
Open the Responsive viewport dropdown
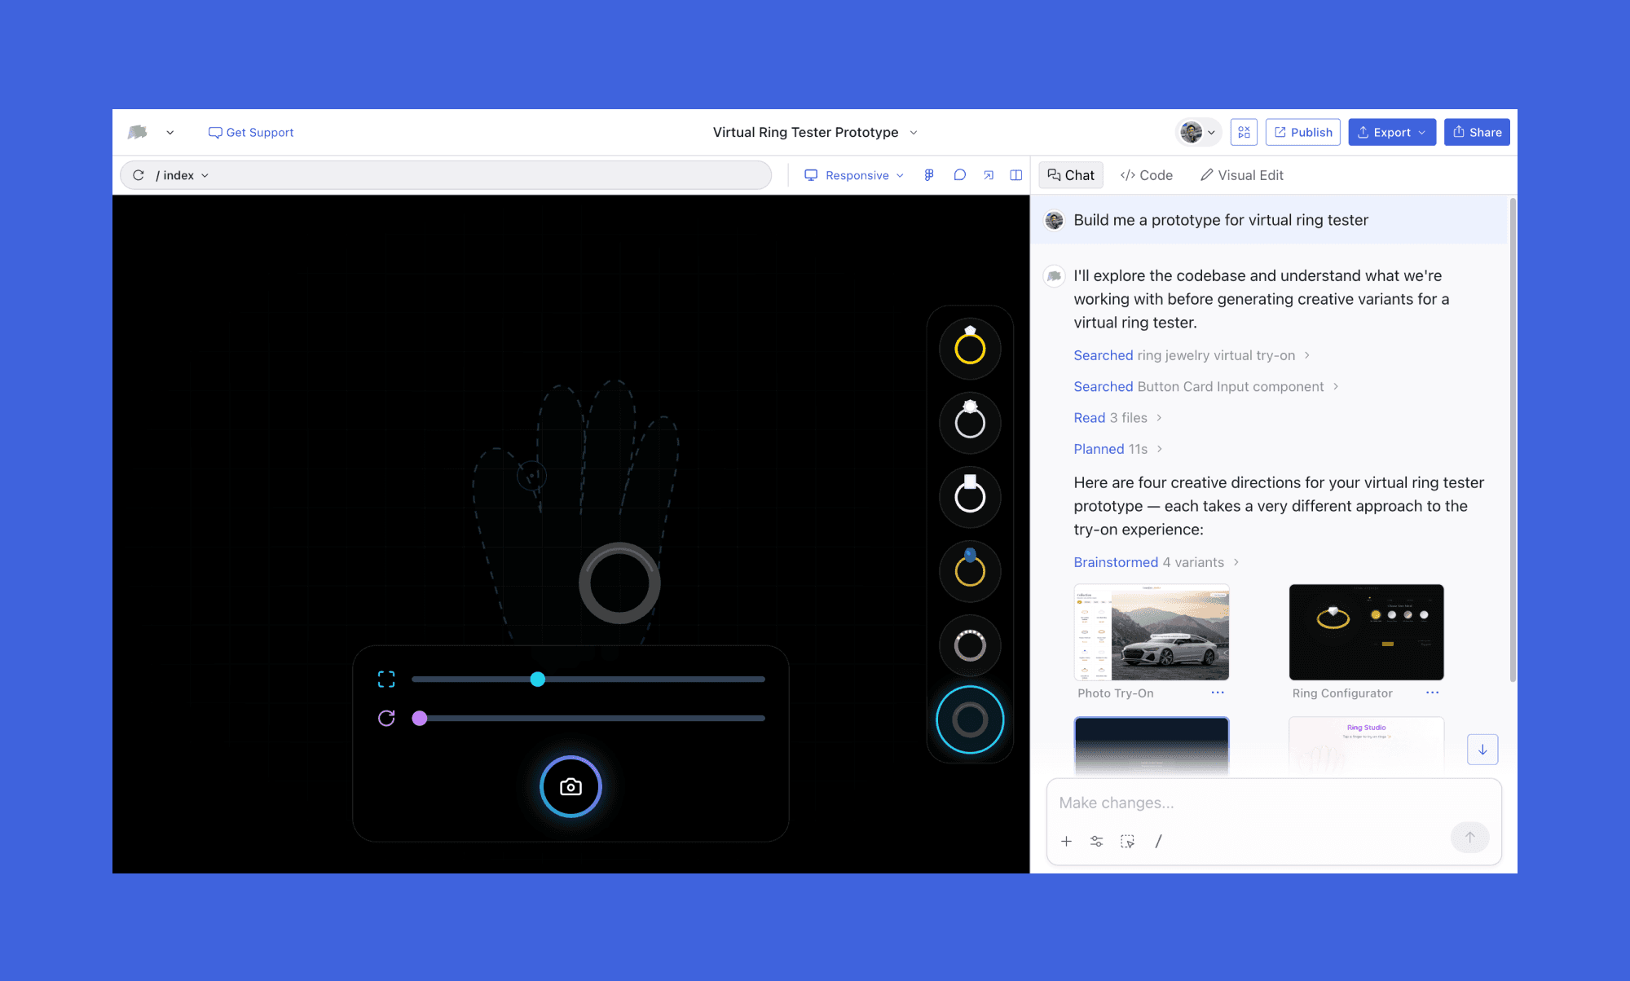[x=854, y=175]
